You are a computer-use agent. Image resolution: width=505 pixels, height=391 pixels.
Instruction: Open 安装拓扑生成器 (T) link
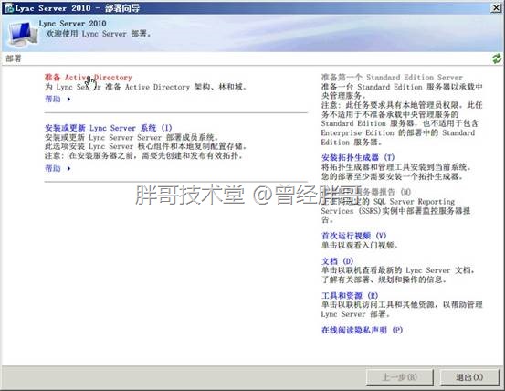pos(357,157)
